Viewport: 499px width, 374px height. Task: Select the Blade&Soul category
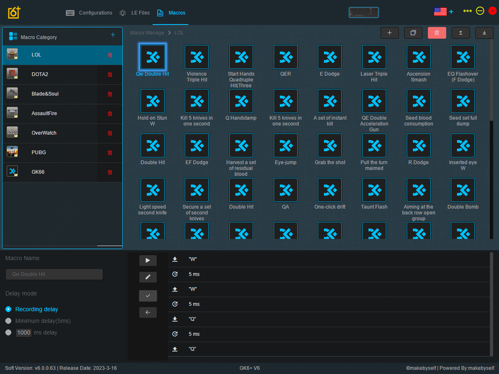62,94
